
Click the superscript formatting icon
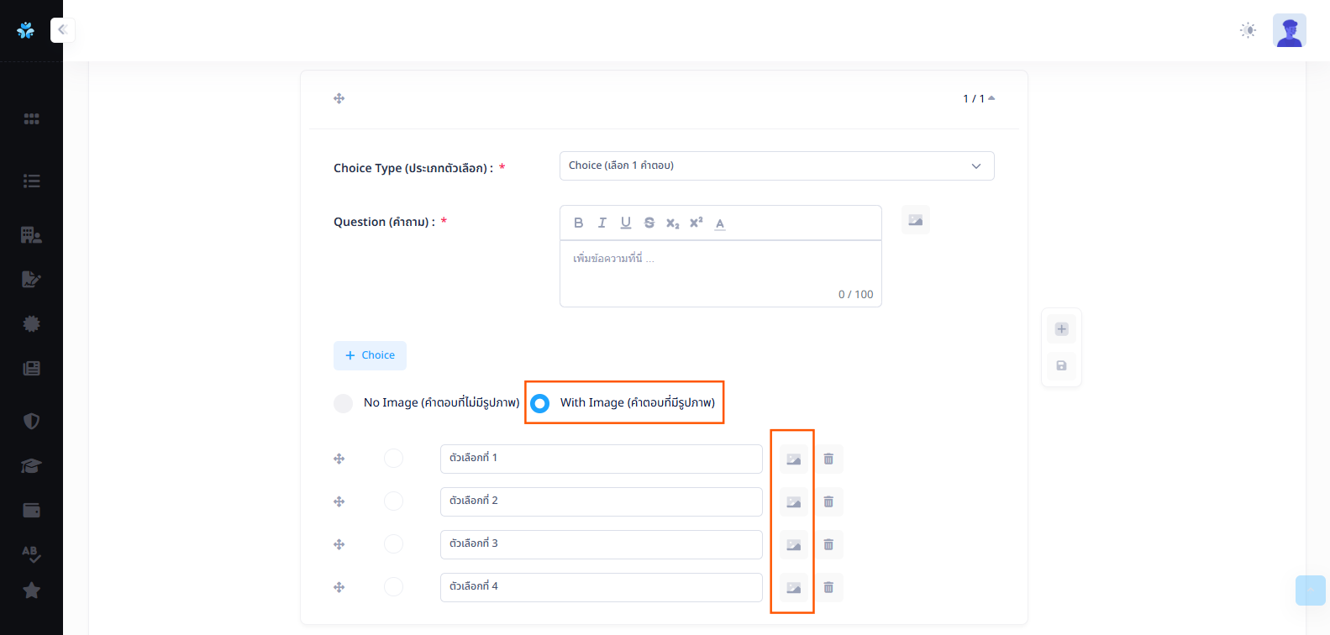click(x=696, y=223)
